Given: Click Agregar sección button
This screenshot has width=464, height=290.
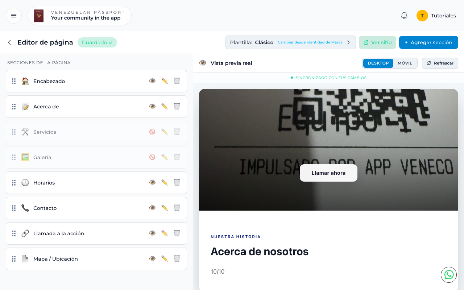Looking at the screenshot, I should tap(428, 42).
